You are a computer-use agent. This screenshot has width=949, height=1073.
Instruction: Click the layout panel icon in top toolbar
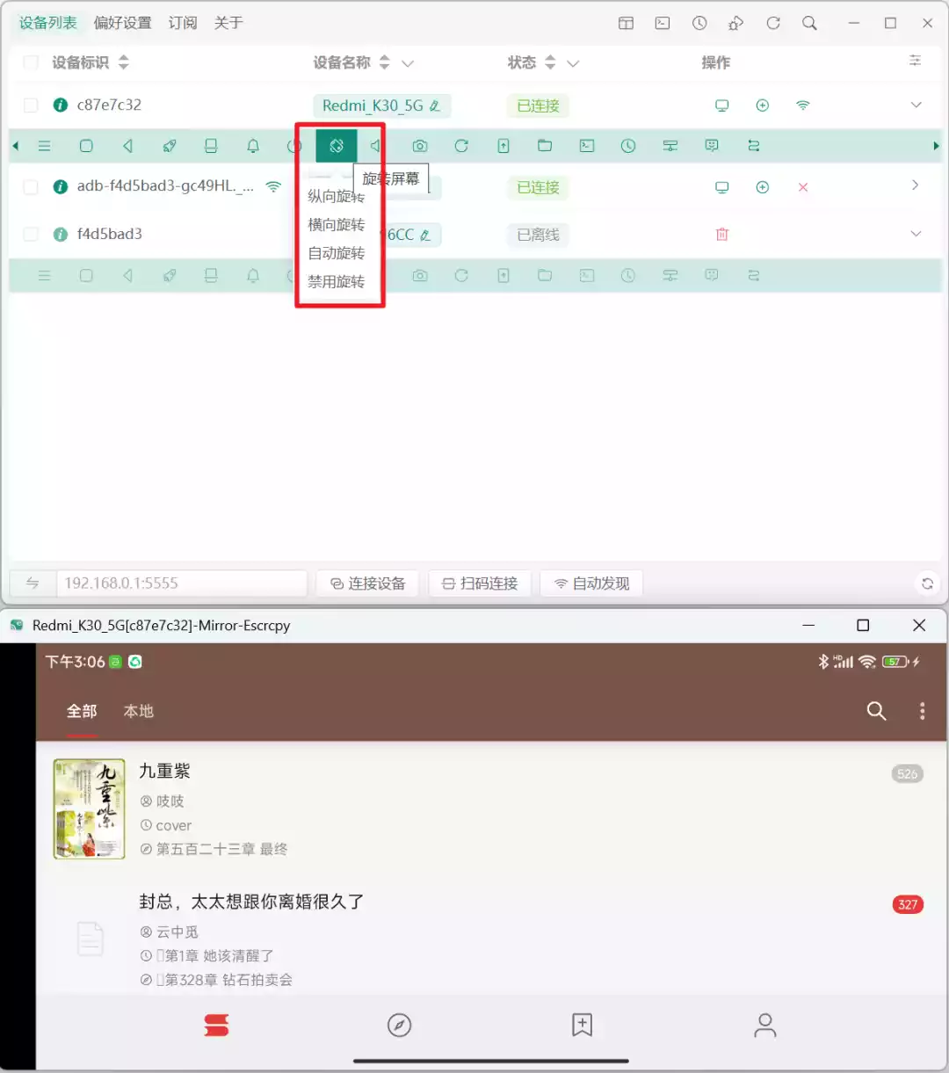[x=626, y=23]
